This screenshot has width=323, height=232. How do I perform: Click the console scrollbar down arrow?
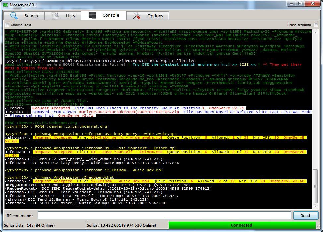tap(315, 206)
